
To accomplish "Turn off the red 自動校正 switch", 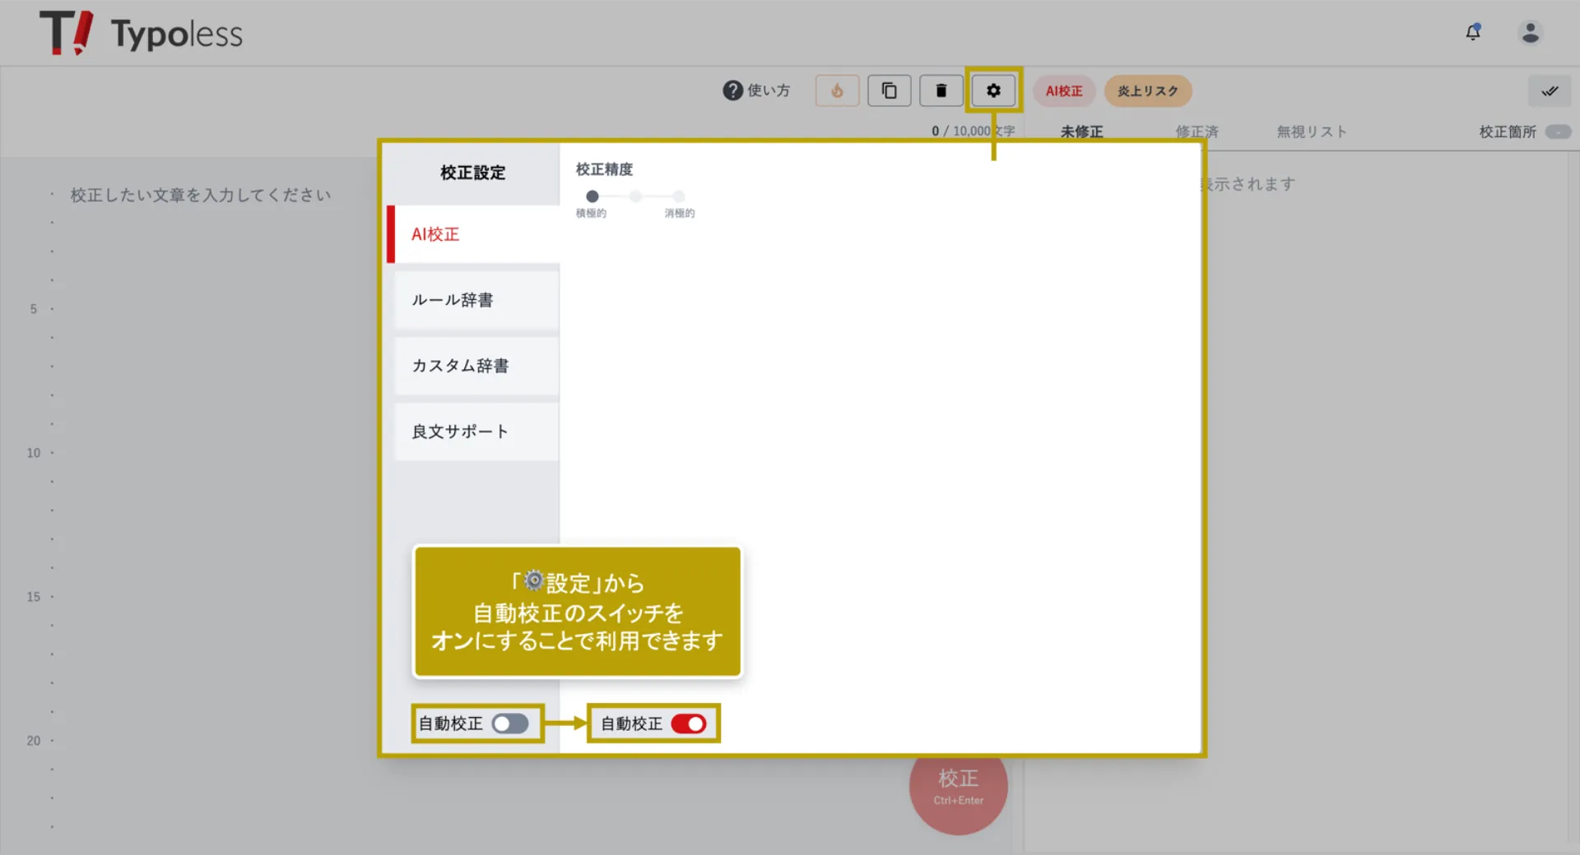I will (689, 723).
